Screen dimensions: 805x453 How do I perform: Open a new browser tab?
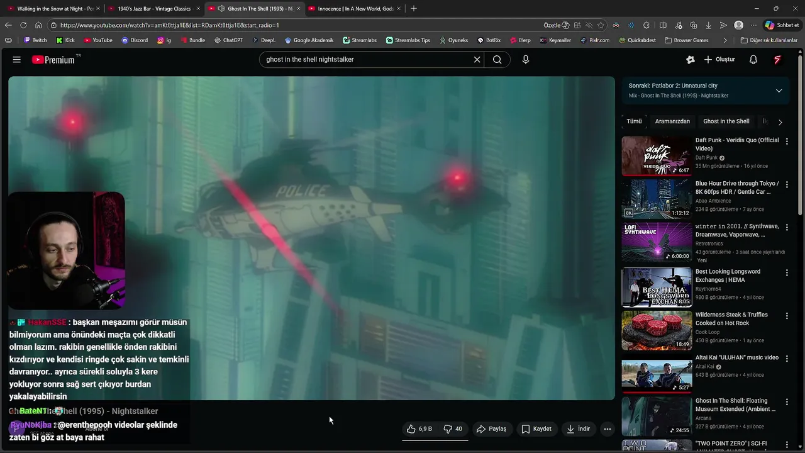[x=413, y=9]
